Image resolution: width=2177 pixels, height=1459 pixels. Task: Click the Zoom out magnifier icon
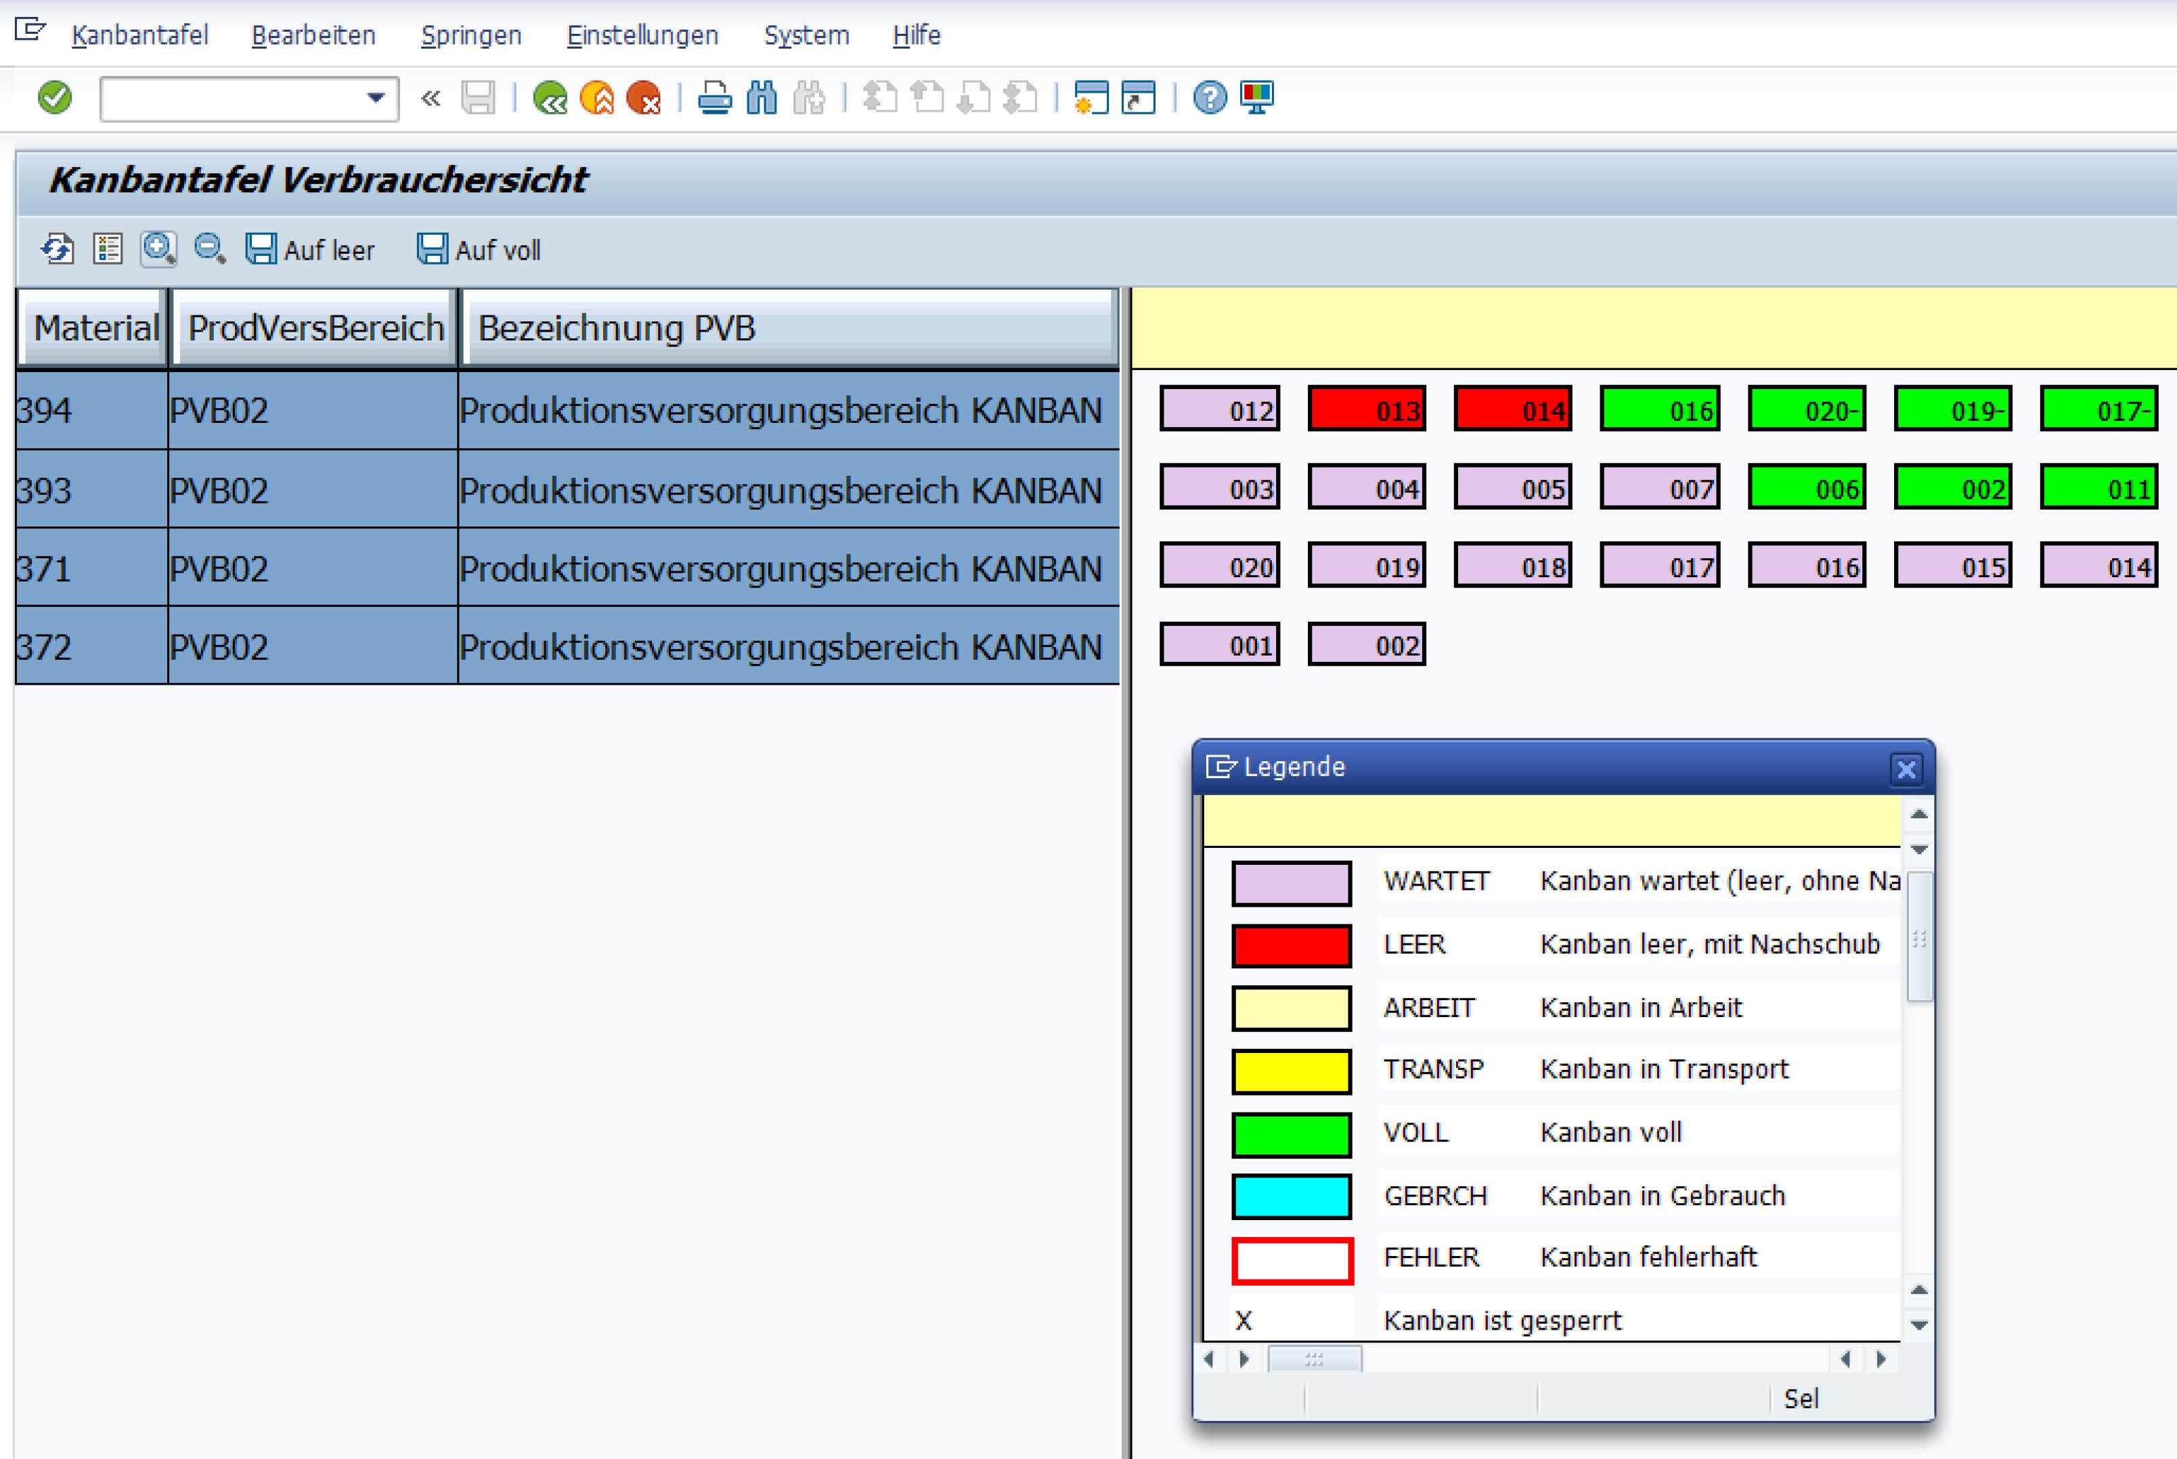coord(209,249)
